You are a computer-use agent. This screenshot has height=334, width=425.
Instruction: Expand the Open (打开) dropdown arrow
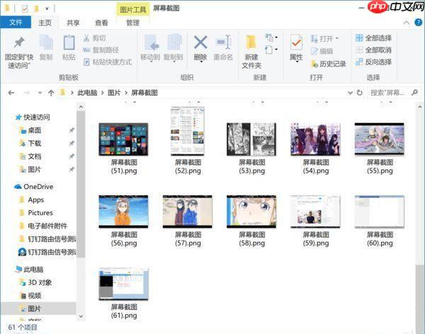(337, 38)
